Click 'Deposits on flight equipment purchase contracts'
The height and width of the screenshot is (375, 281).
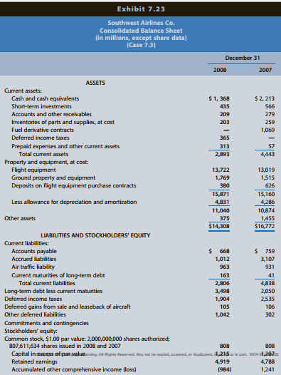(74, 185)
